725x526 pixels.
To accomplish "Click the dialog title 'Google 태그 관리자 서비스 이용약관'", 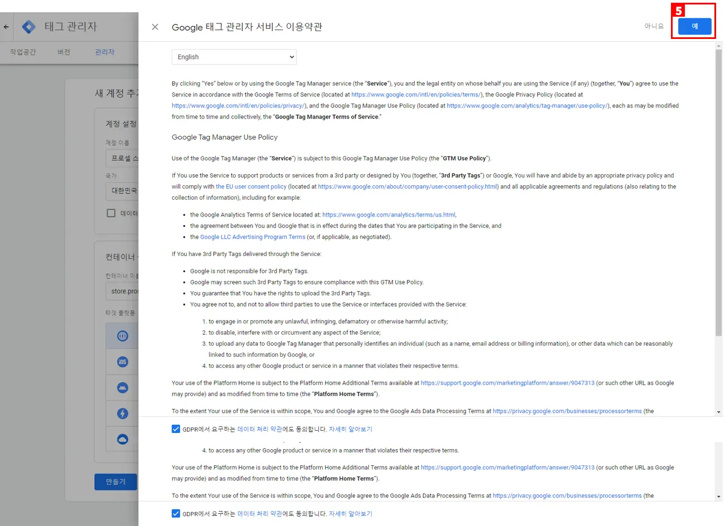I will click(x=247, y=27).
